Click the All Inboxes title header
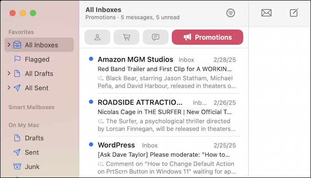The width and height of the screenshot is (311, 178). tap(103, 10)
